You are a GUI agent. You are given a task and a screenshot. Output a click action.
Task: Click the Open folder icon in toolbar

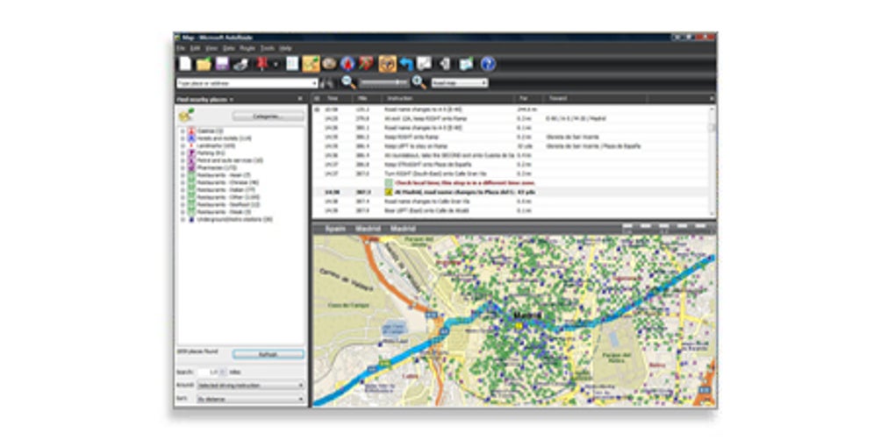pyautogui.click(x=204, y=63)
